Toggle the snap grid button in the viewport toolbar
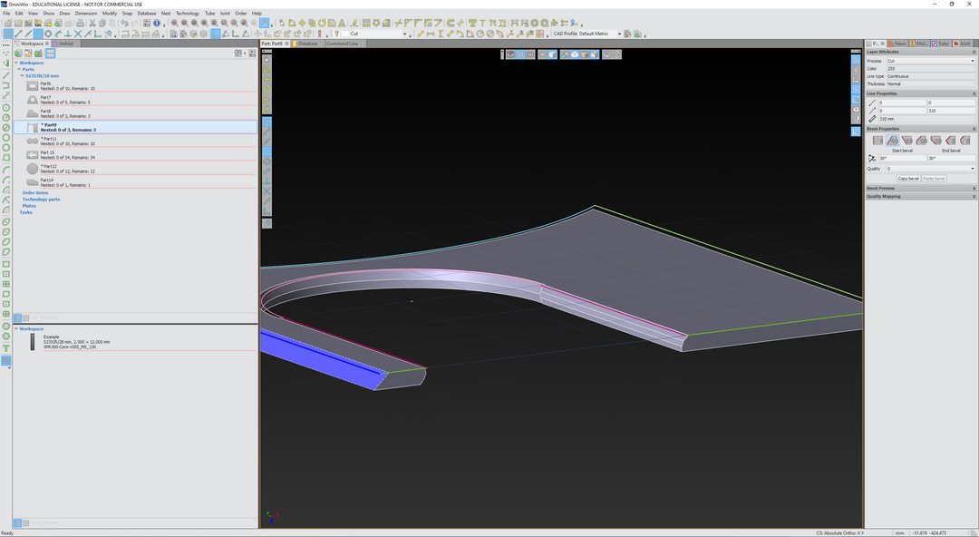 [267, 122]
